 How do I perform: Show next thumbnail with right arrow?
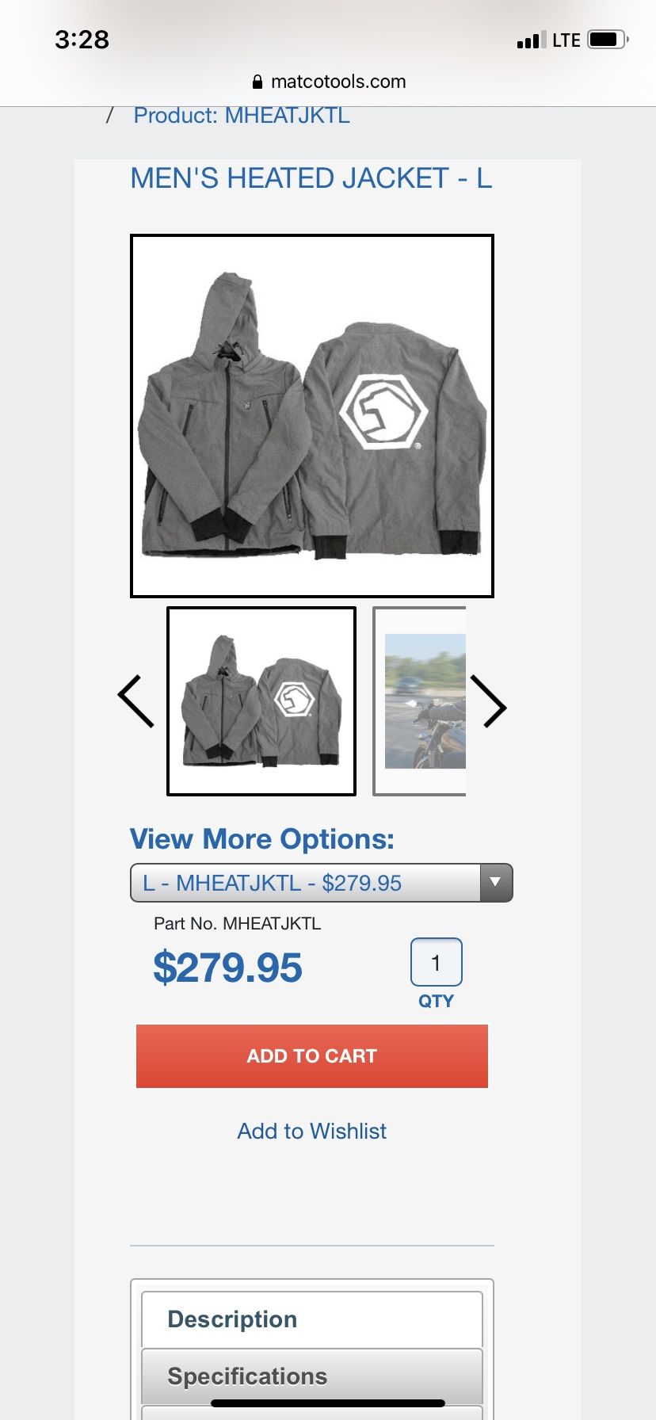[x=488, y=701]
